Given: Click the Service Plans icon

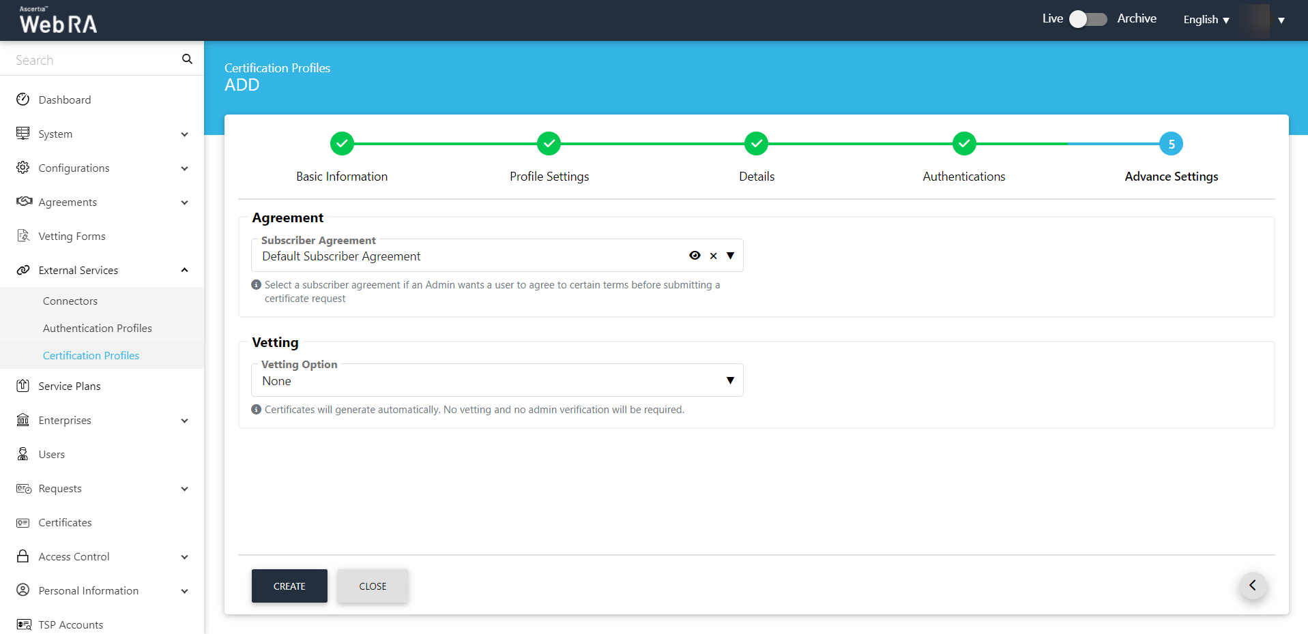Looking at the screenshot, I should coord(23,386).
